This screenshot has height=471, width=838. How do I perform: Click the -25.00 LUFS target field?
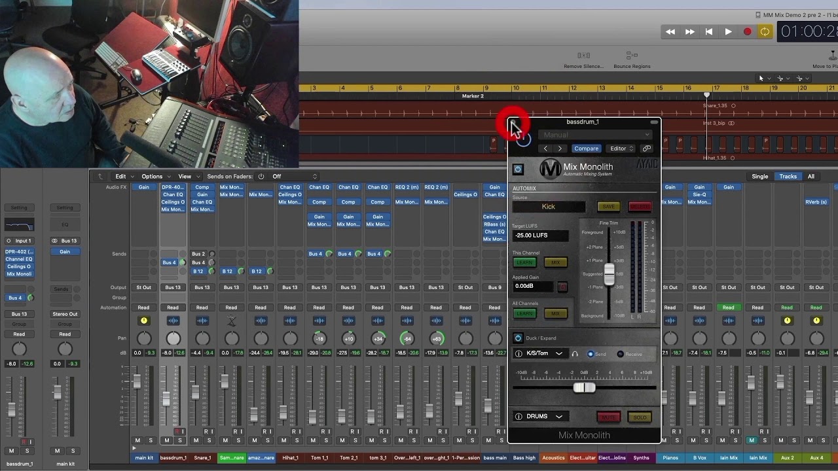coord(540,235)
